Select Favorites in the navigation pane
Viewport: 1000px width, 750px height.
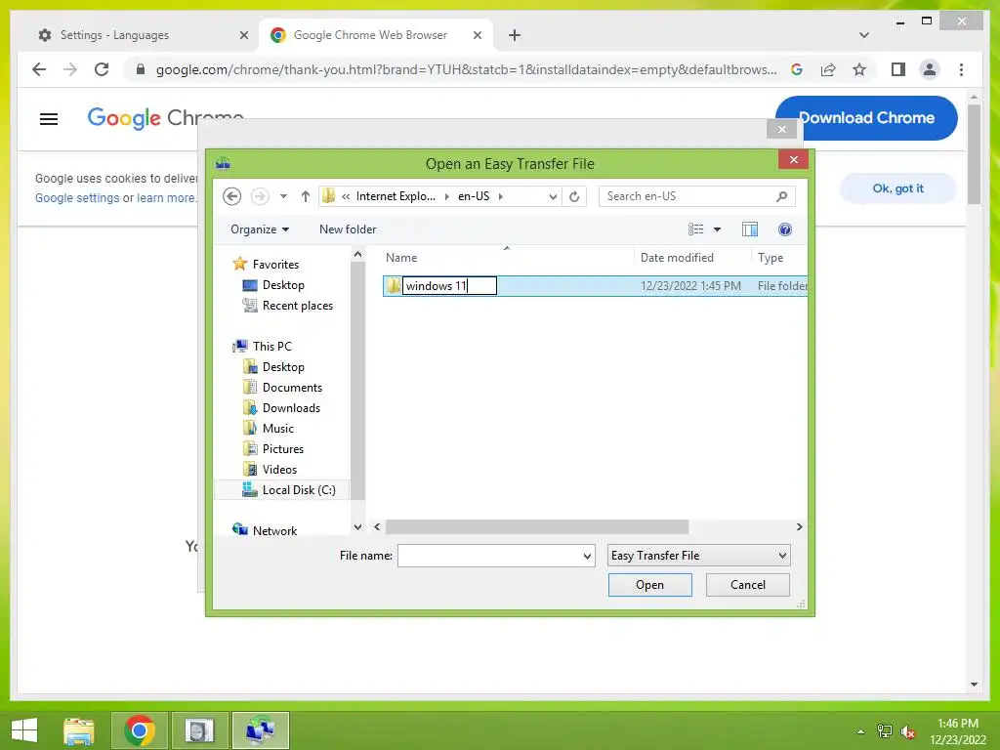point(275,264)
